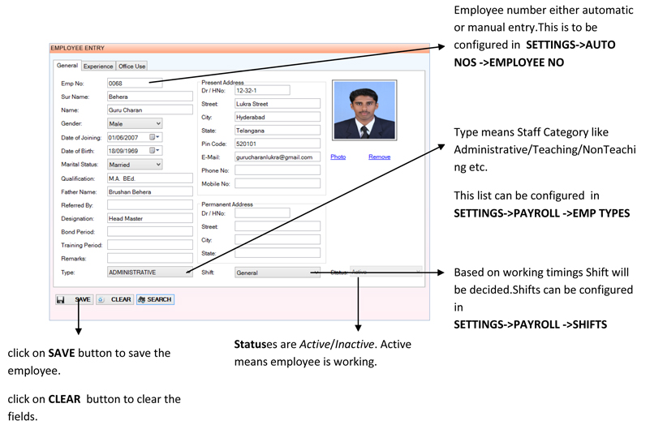
Task: Open the Shift dropdown showing General
Action: (x=278, y=273)
